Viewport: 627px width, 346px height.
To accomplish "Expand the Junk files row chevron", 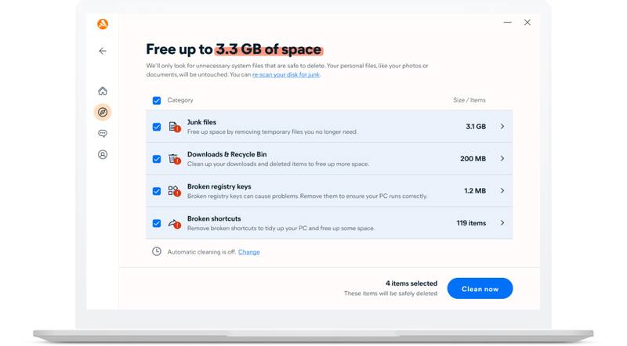I will (502, 127).
